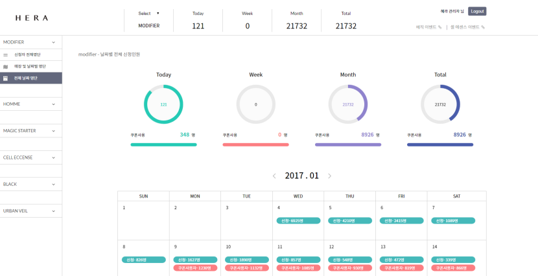Click the Today donut chart showing 121

click(x=163, y=104)
